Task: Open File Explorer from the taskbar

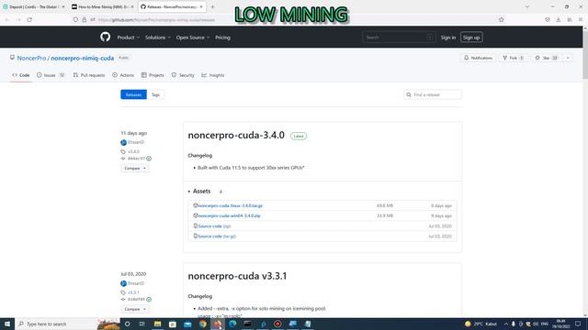Action: (x=157, y=324)
